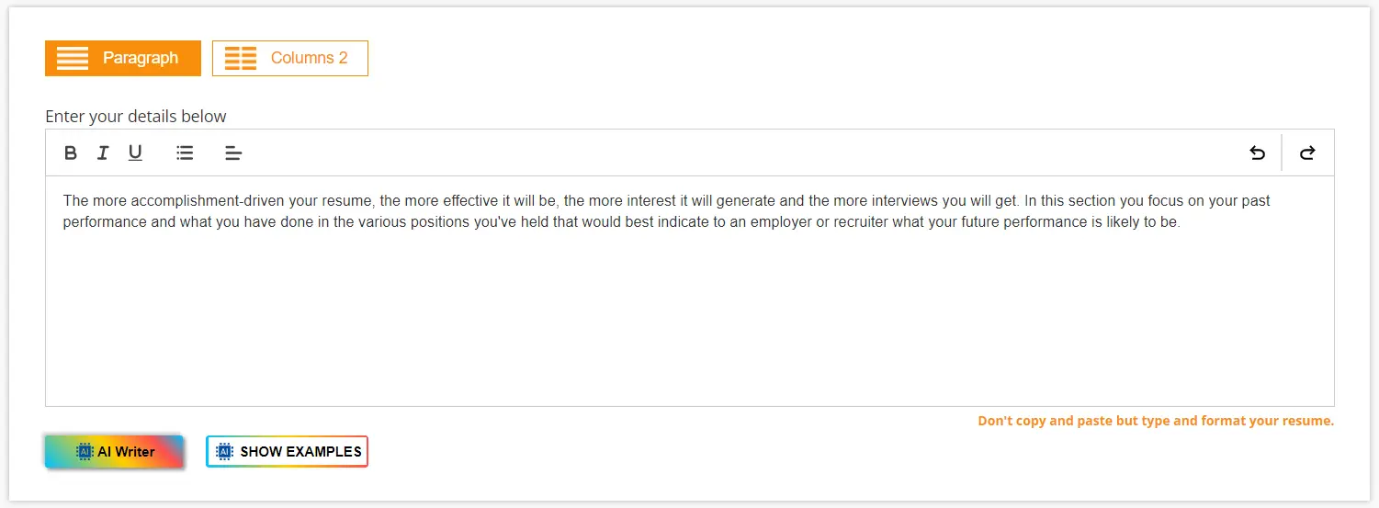1379x508 pixels.
Task: Switch layout to Columns 2
Action: coord(309,58)
